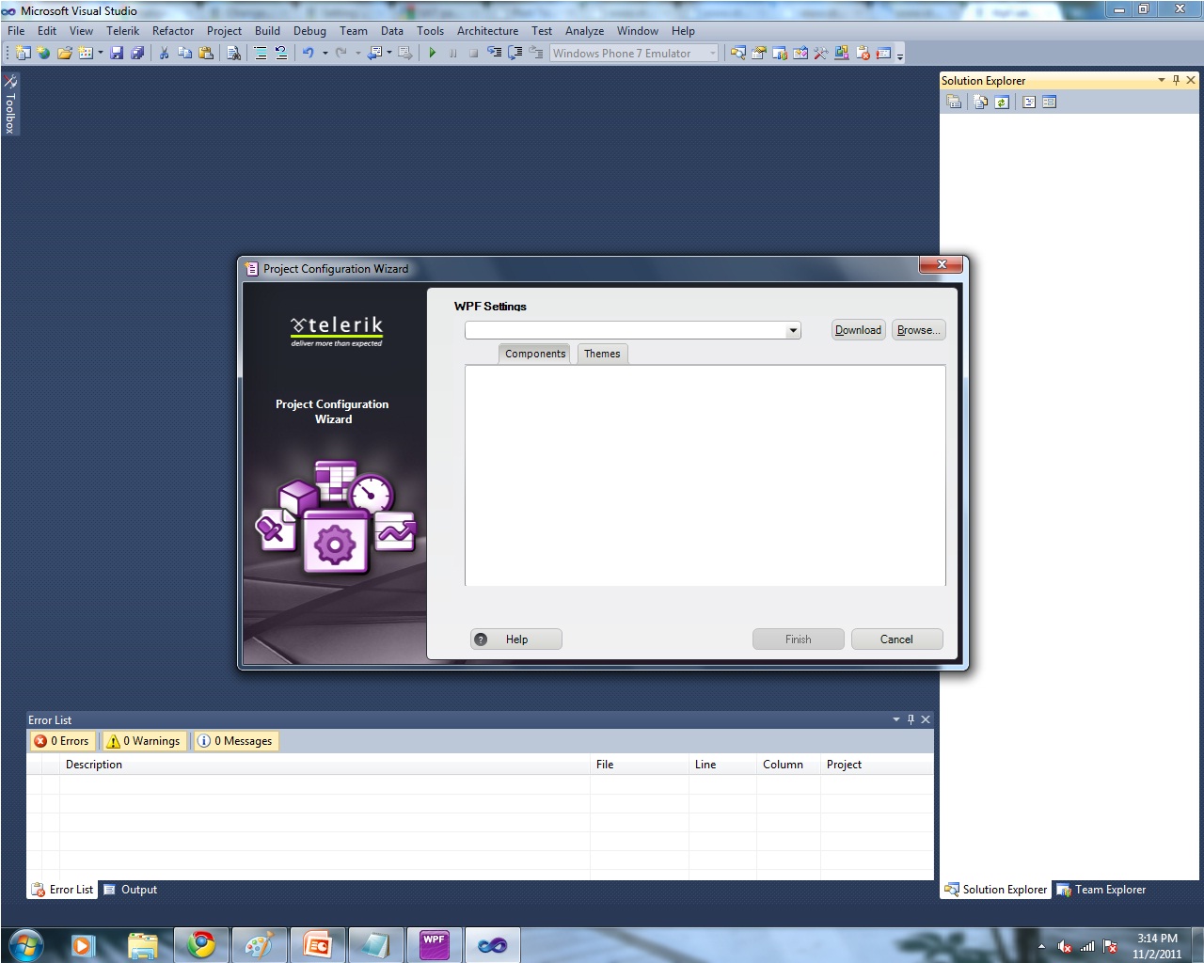Open Error List window position dropdown

[x=895, y=719]
